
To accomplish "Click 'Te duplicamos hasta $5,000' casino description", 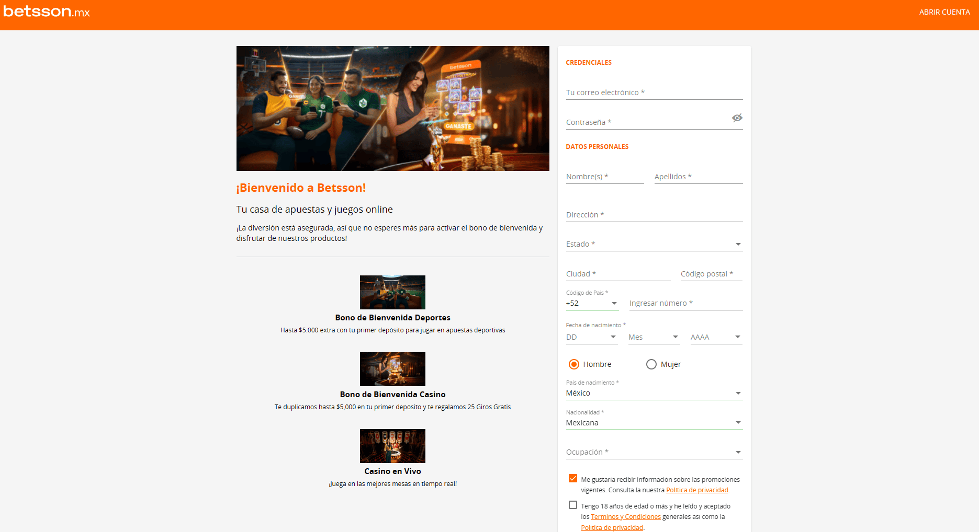I will (x=392, y=407).
